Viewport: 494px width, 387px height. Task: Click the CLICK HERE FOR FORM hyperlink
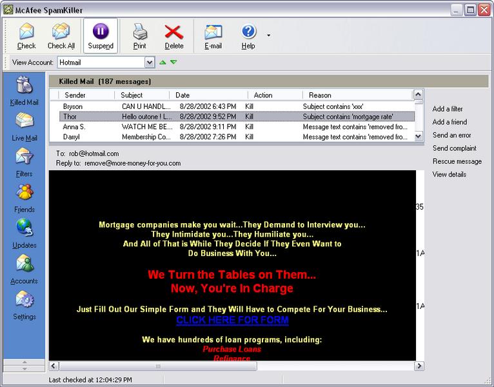click(233, 320)
